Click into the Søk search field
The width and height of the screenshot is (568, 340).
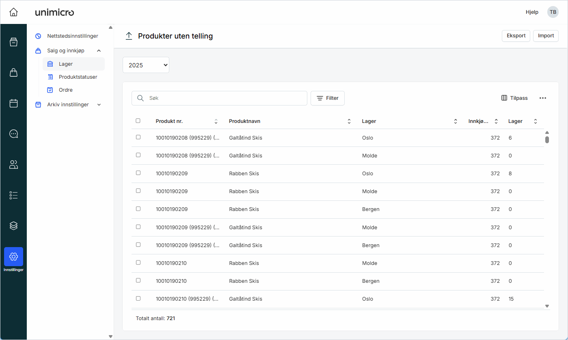pyautogui.click(x=225, y=98)
